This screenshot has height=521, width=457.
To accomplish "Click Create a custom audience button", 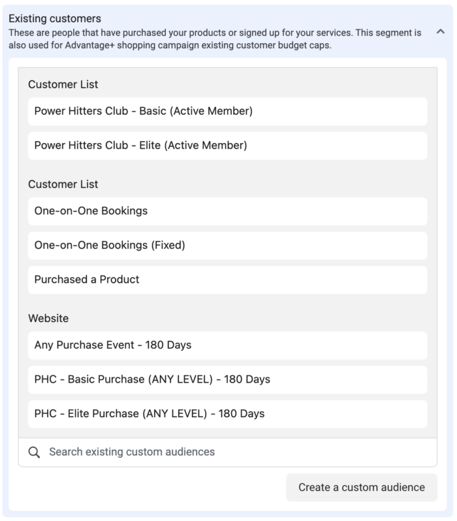I will pos(362,488).
